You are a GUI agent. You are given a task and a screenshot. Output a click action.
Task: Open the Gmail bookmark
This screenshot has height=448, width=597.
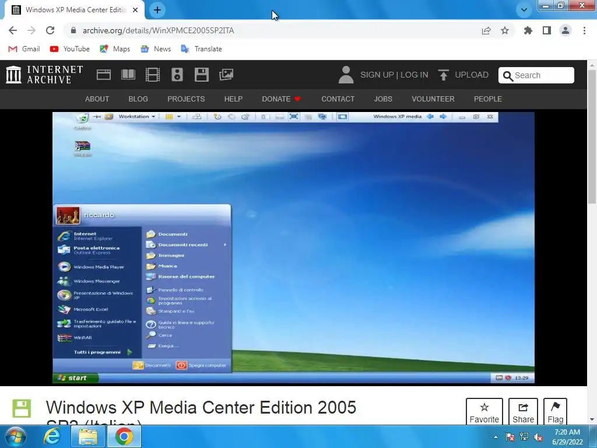pos(24,49)
